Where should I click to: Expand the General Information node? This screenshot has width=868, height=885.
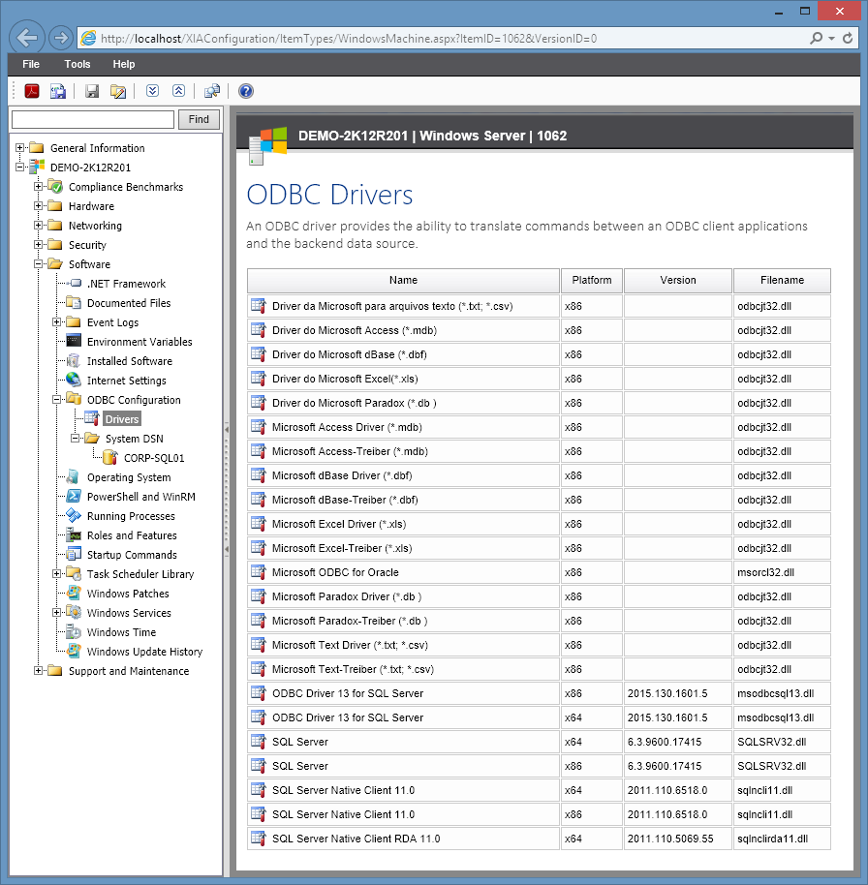[x=19, y=148]
